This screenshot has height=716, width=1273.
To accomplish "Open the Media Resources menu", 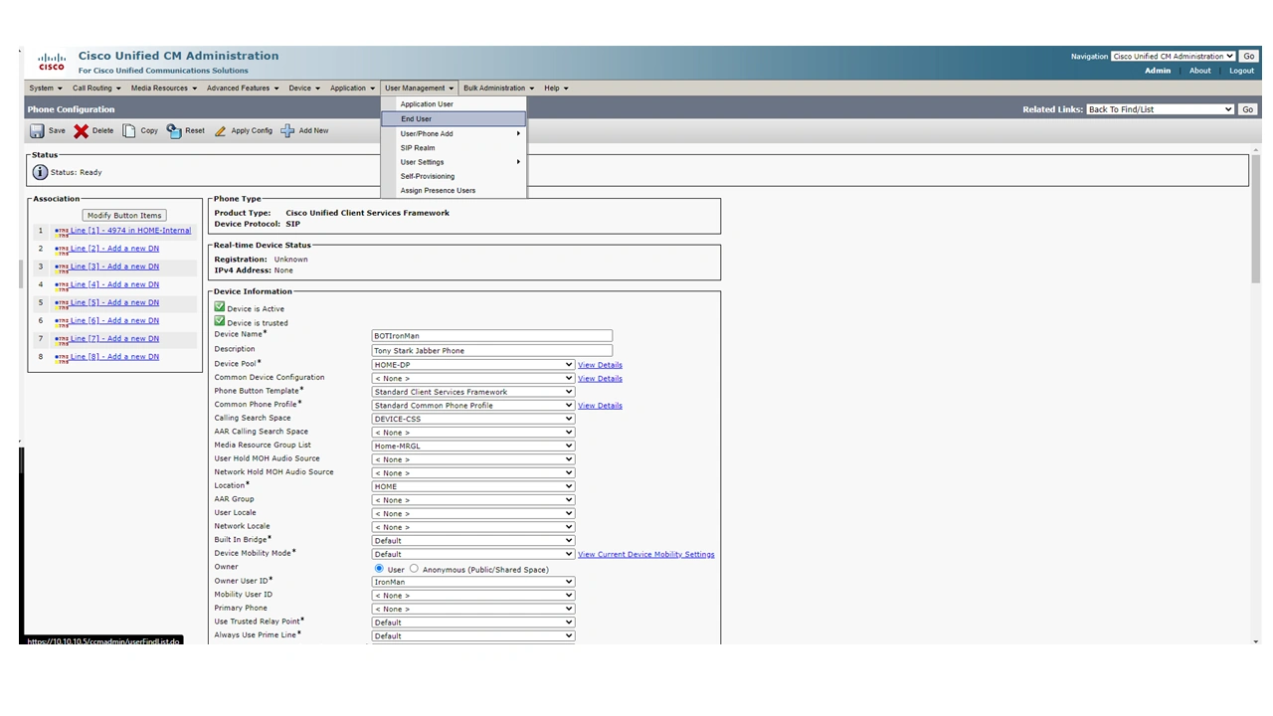I will (x=164, y=89).
